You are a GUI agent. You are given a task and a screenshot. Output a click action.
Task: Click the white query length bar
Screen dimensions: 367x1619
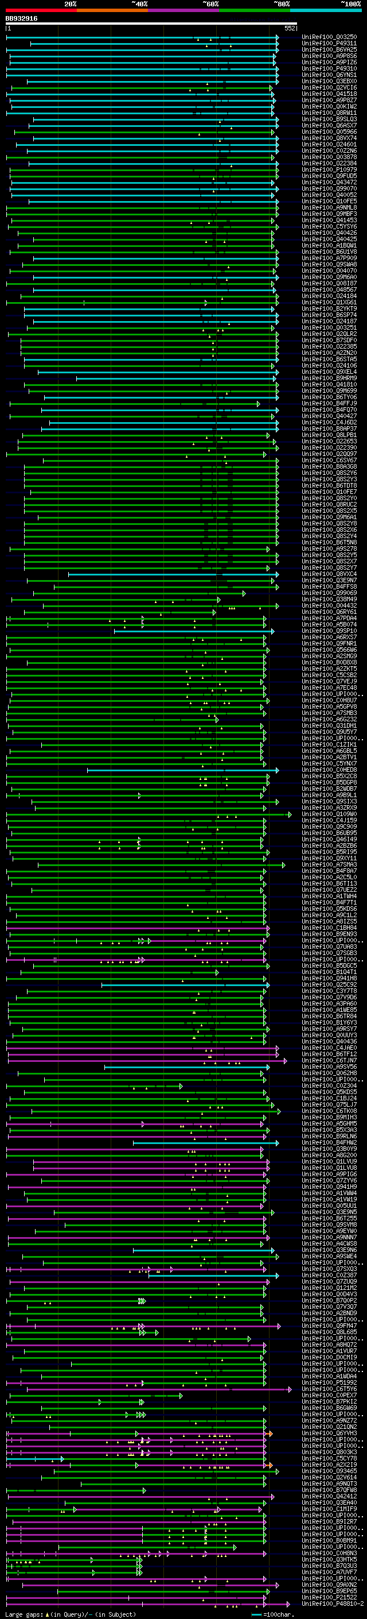[151, 24]
